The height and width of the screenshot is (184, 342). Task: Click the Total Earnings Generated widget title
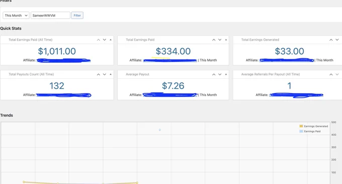[x=260, y=40]
